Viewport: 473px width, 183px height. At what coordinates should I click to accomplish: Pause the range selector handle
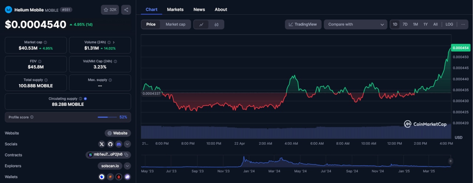tap(450, 161)
